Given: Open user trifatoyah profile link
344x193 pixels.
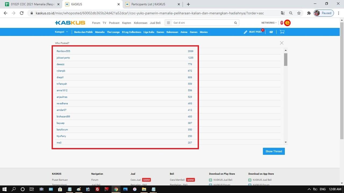Looking at the screenshot, I should [62, 84].
